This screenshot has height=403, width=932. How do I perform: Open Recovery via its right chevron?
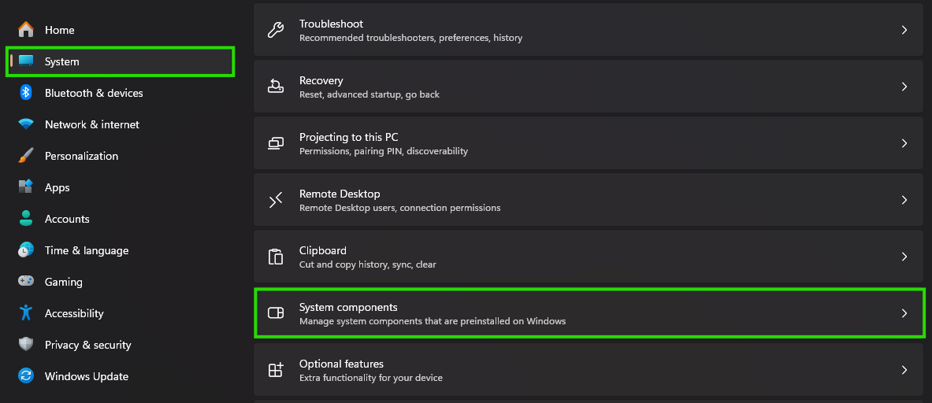[904, 87]
